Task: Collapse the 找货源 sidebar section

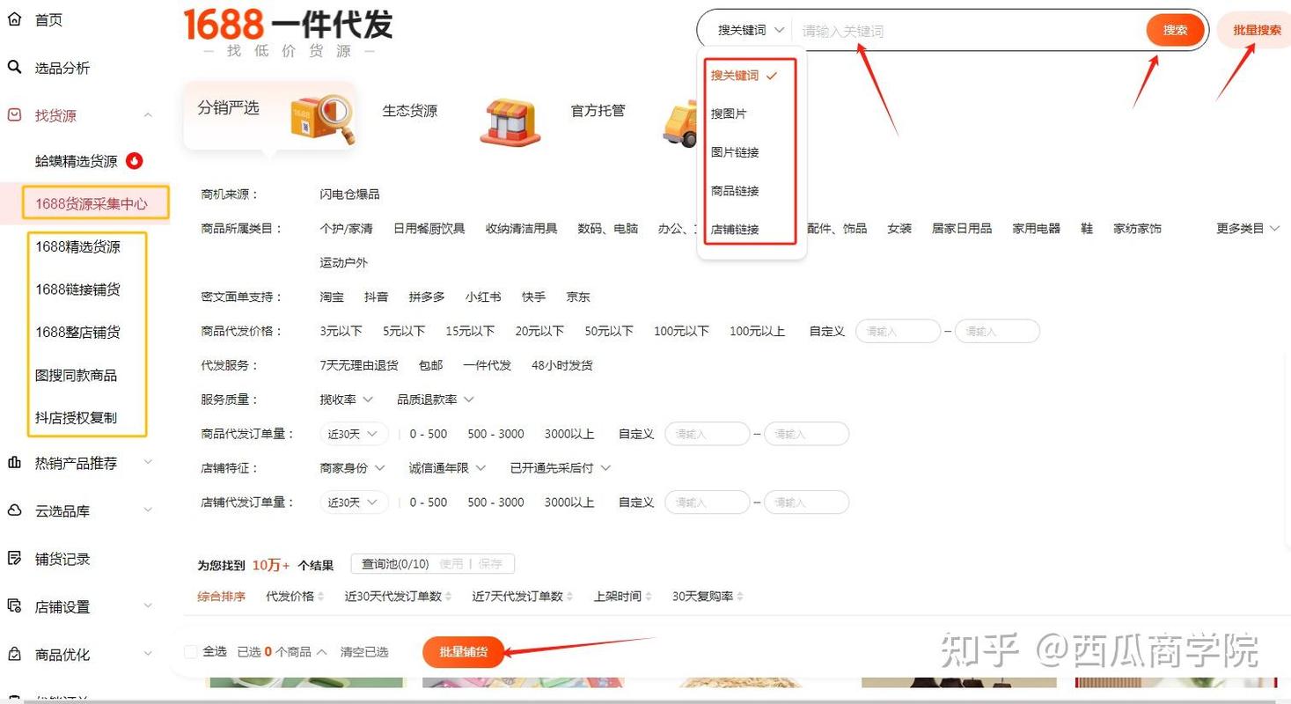Action: pyautogui.click(x=148, y=115)
